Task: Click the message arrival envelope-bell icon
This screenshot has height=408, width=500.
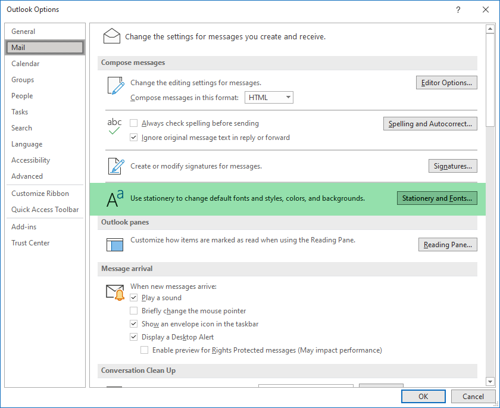Action: [114, 292]
